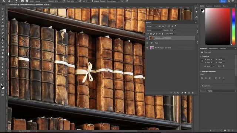Select the History Brush tool
Viewport: 237px width, 133px height.
coord(3,43)
